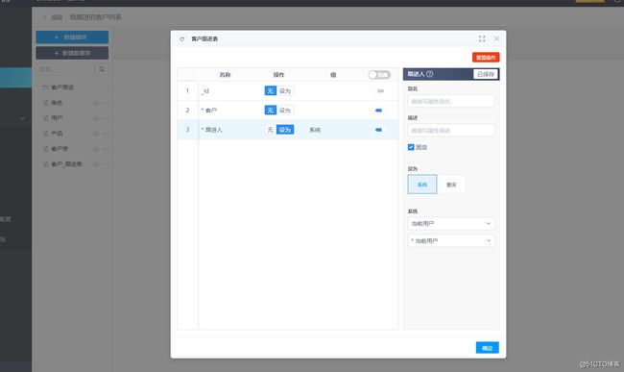This screenshot has height=372, width=624.
Task: Select 设为 option in the 客户 row
Action: (285, 110)
